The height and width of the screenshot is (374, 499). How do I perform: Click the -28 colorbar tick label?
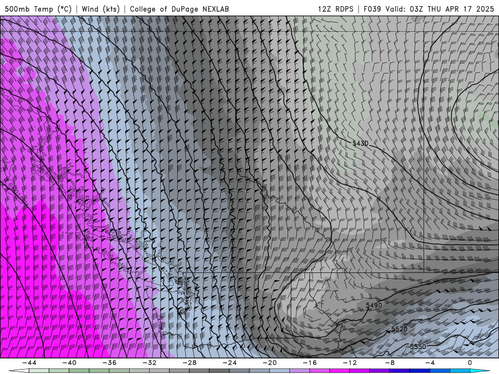190,363
